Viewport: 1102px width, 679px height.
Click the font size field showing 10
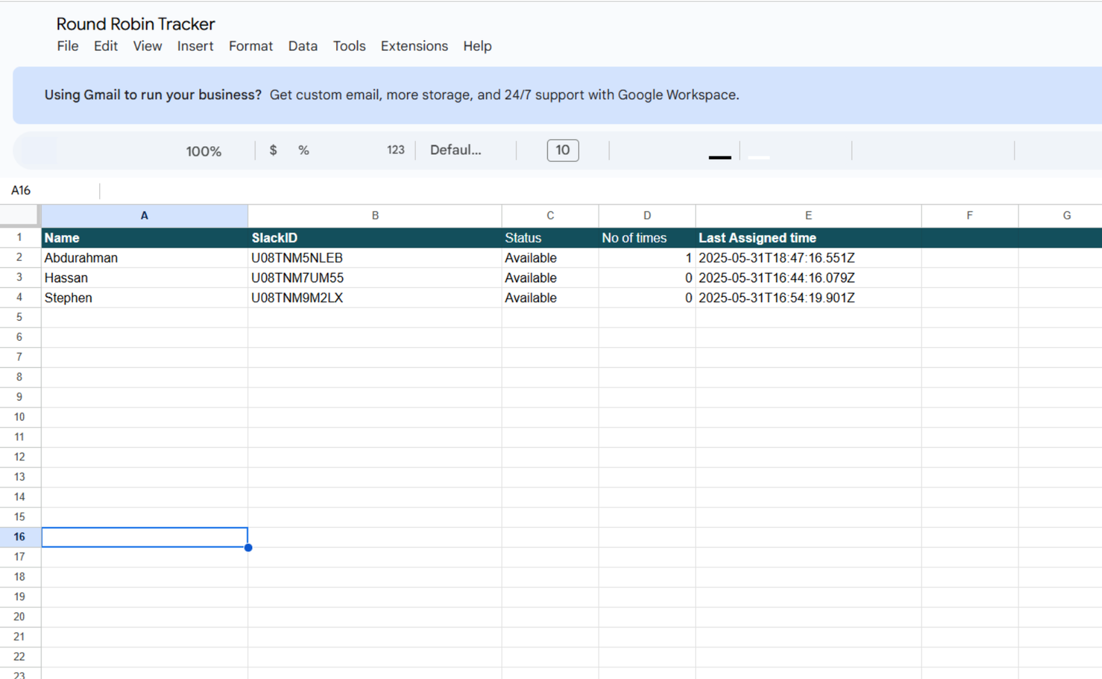563,150
